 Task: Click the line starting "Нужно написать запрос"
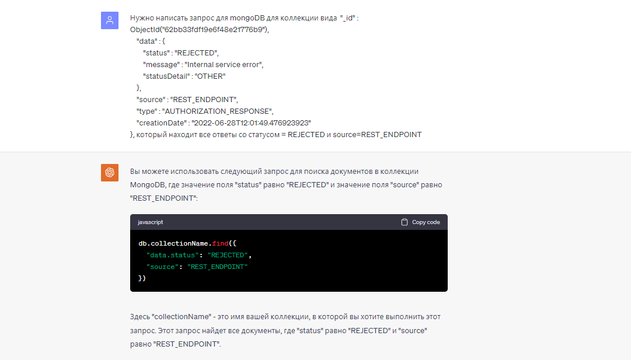244,18
